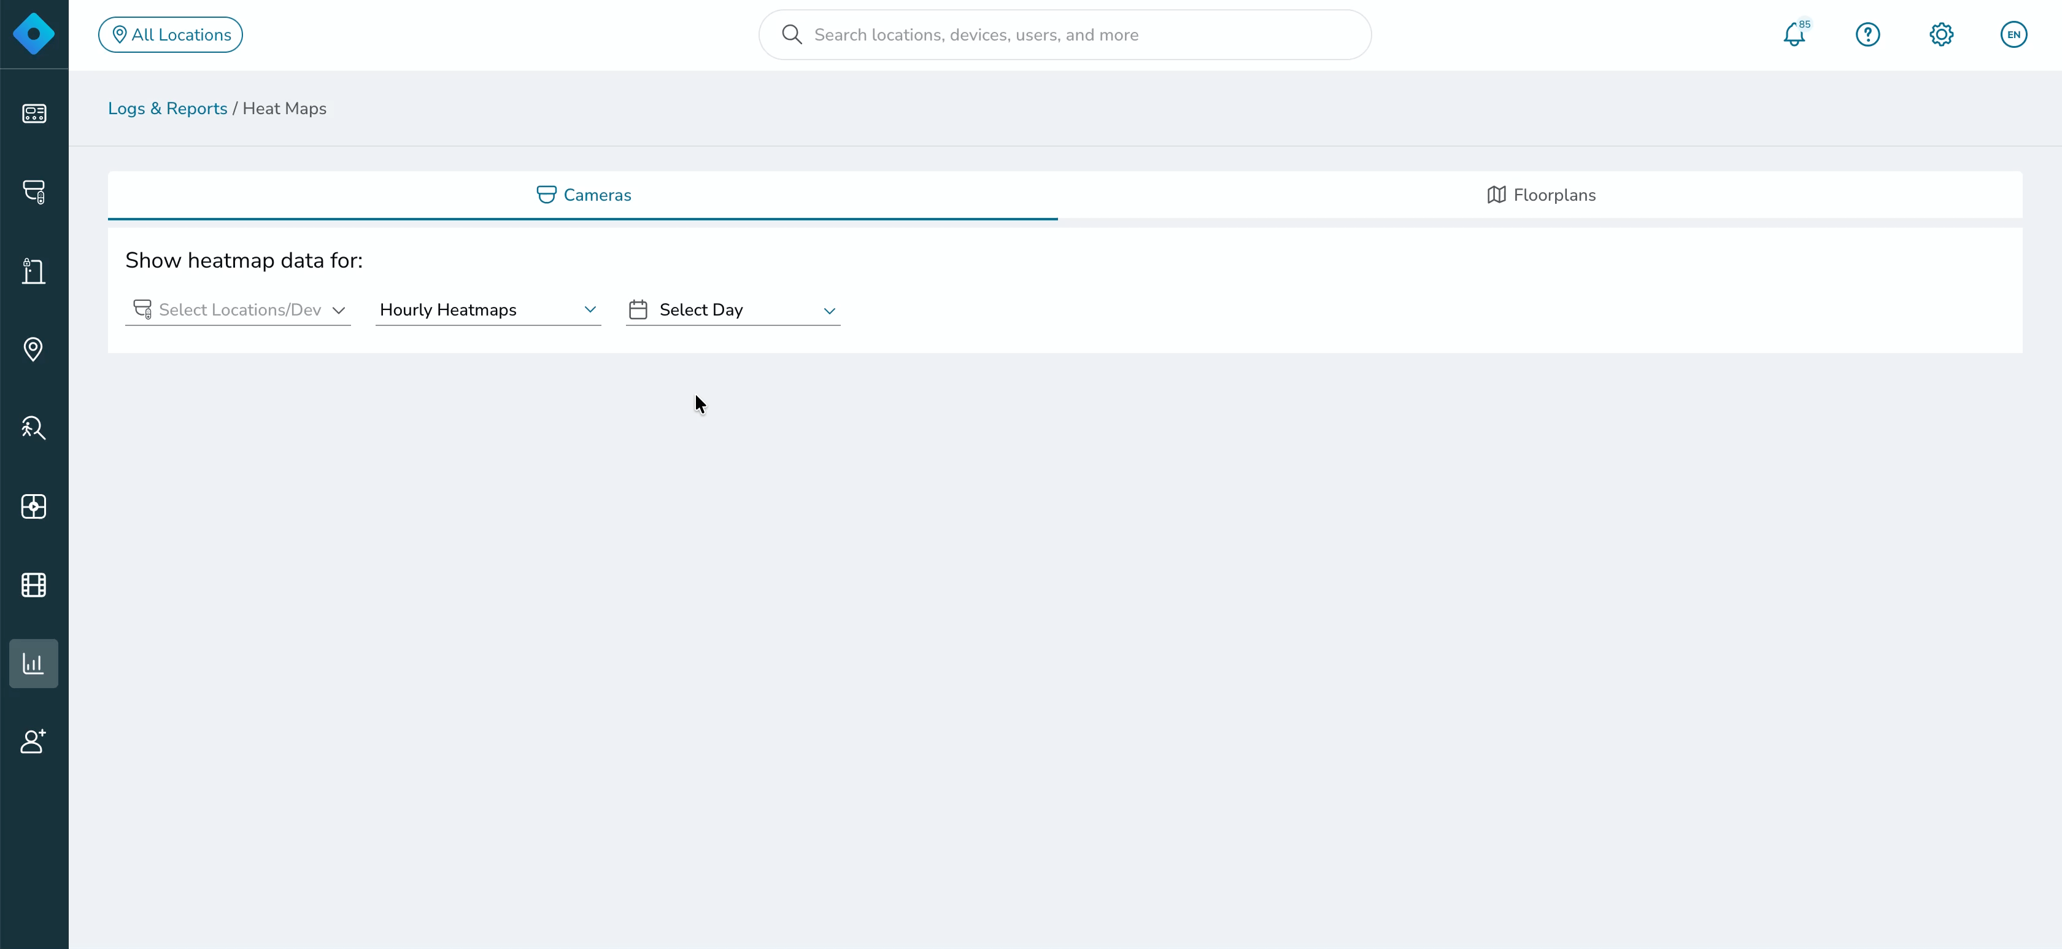Viewport: 2062px width, 949px height.
Task: Open the people search icon in the sidebar
Action: point(34,428)
